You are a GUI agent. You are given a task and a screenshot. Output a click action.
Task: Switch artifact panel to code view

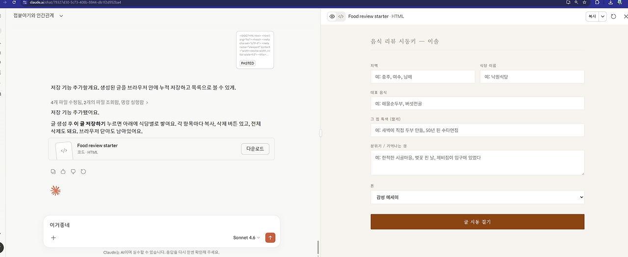point(341,17)
